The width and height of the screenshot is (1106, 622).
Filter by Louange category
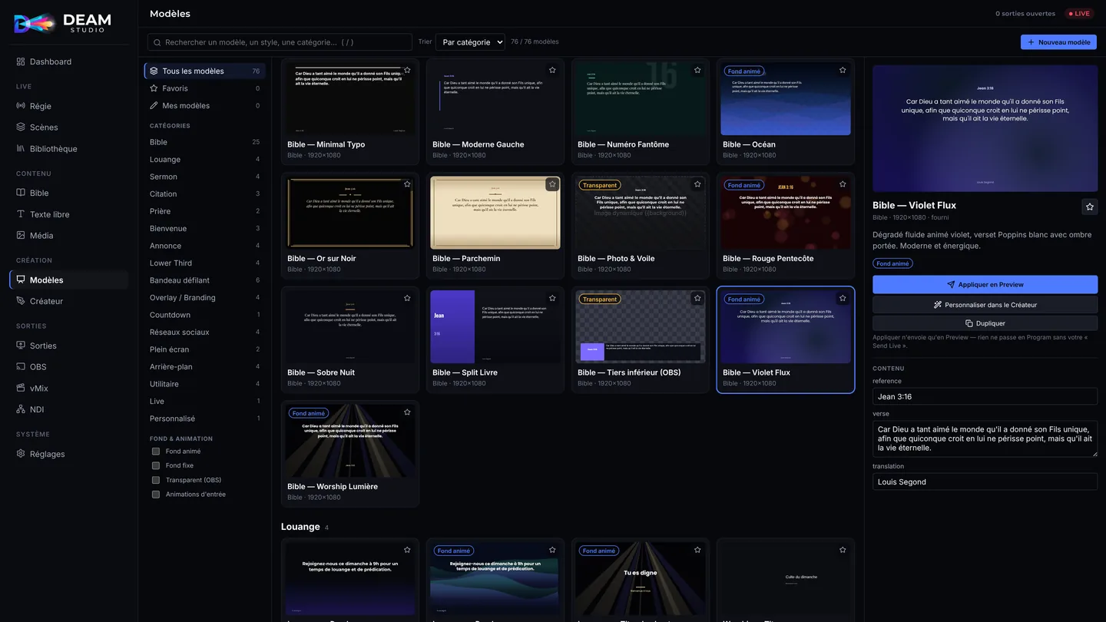(x=205, y=160)
